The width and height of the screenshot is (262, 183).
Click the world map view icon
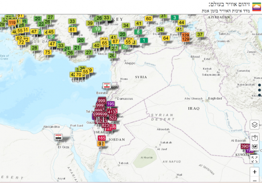coord(255,147)
